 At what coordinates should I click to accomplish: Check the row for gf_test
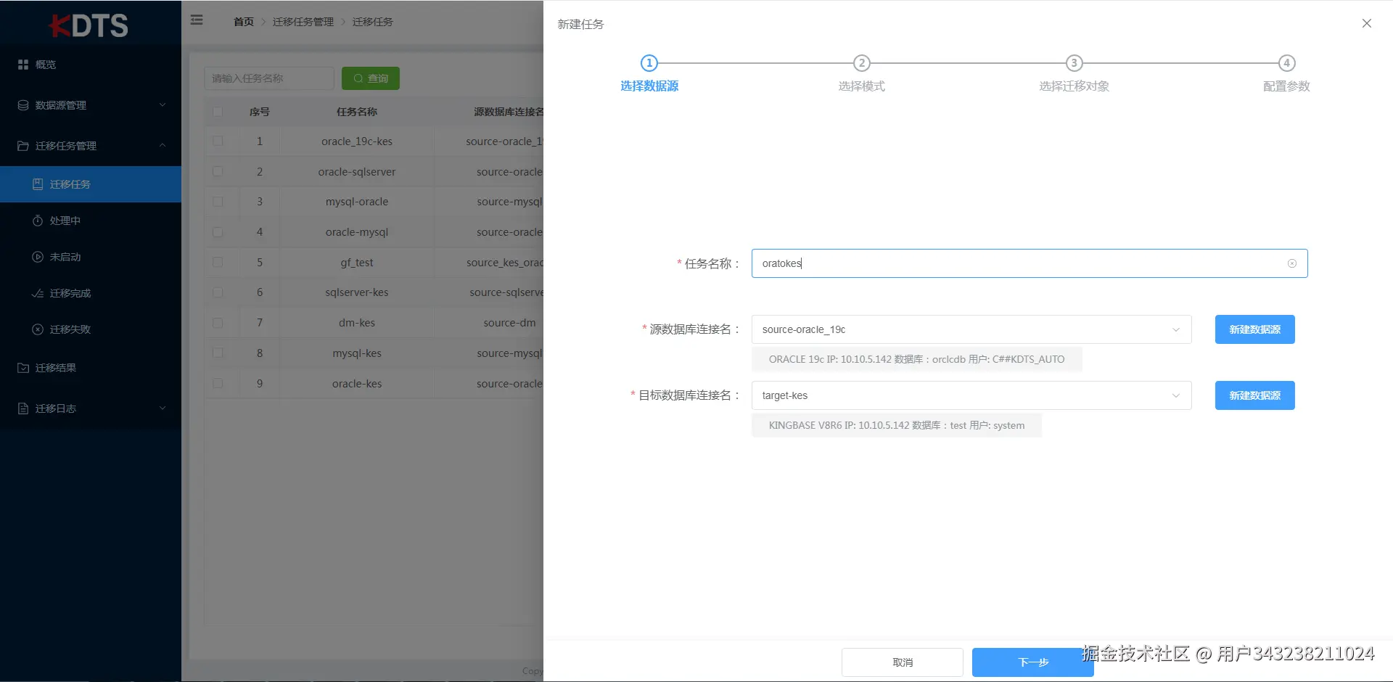(218, 262)
